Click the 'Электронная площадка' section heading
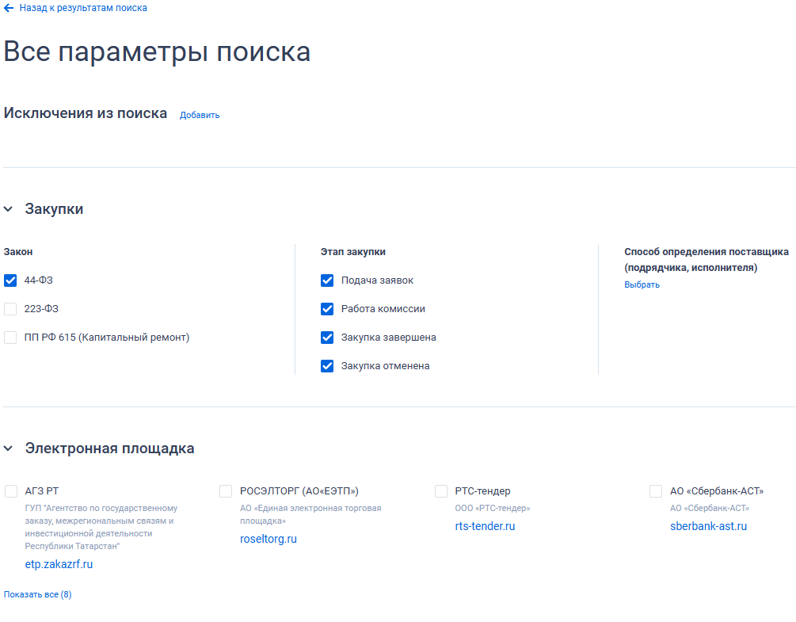 (109, 448)
